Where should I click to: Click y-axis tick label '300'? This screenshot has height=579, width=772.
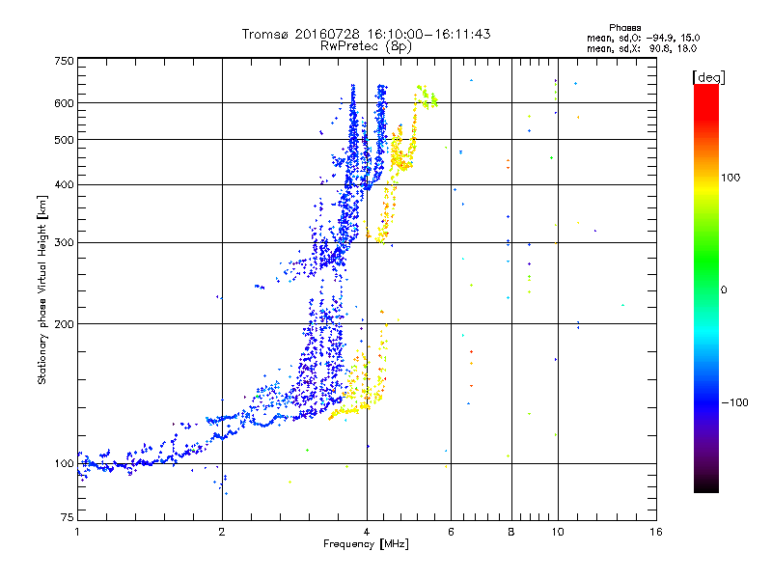click(x=64, y=242)
